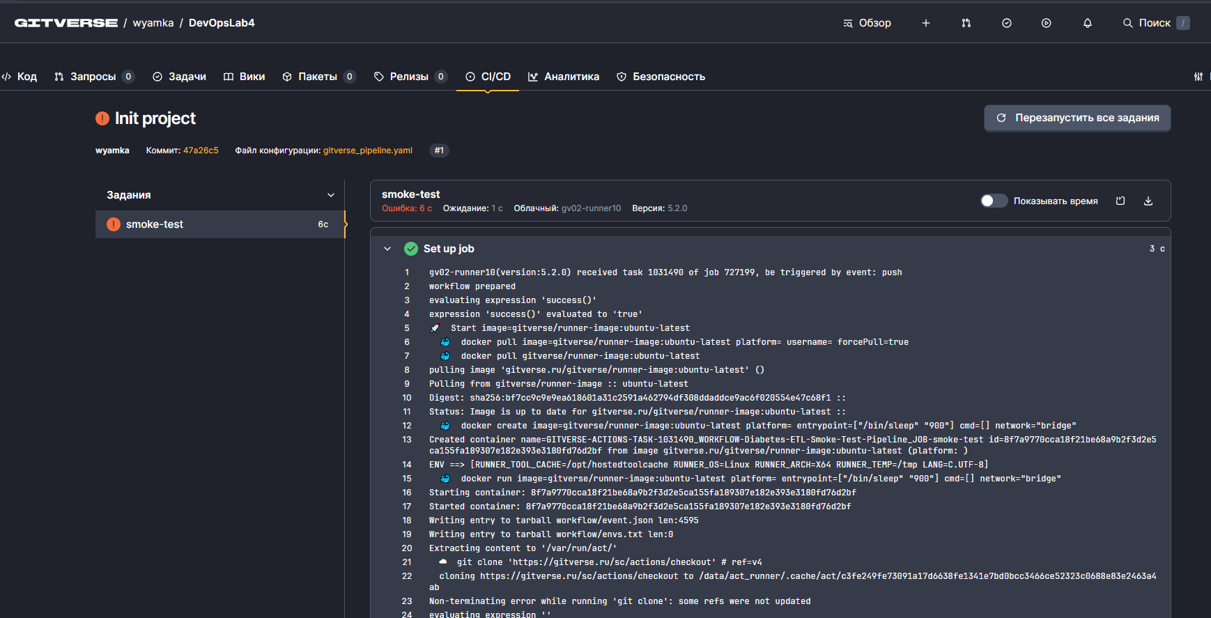Click the GitVerse logo
Screen dimensions: 1211x618
point(66,23)
